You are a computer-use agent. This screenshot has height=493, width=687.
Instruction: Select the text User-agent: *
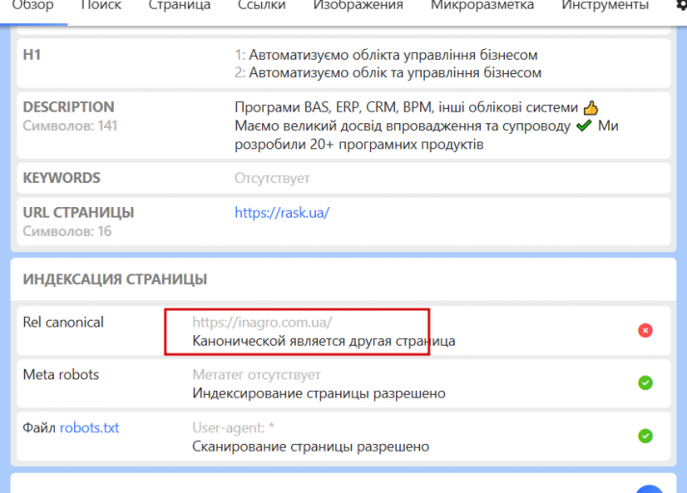click(233, 428)
